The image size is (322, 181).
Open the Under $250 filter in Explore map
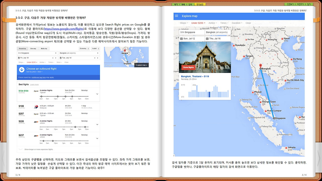click(x=198, y=23)
